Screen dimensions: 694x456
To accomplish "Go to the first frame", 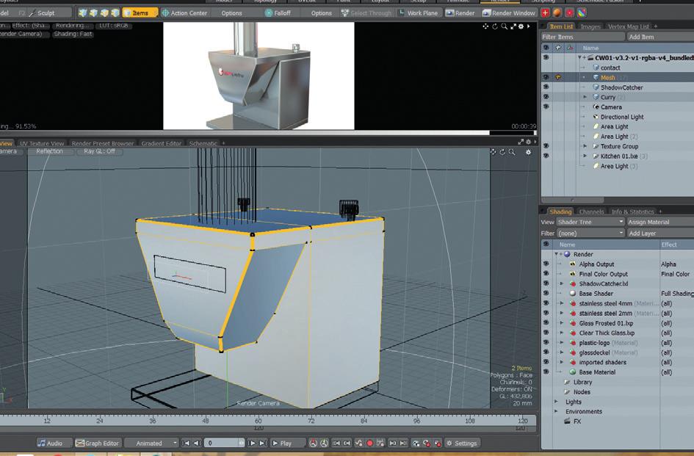I will pos(187,443).
